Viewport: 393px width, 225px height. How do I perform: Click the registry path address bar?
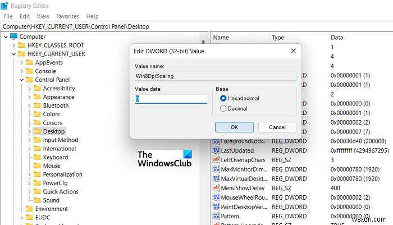[196, 26]
